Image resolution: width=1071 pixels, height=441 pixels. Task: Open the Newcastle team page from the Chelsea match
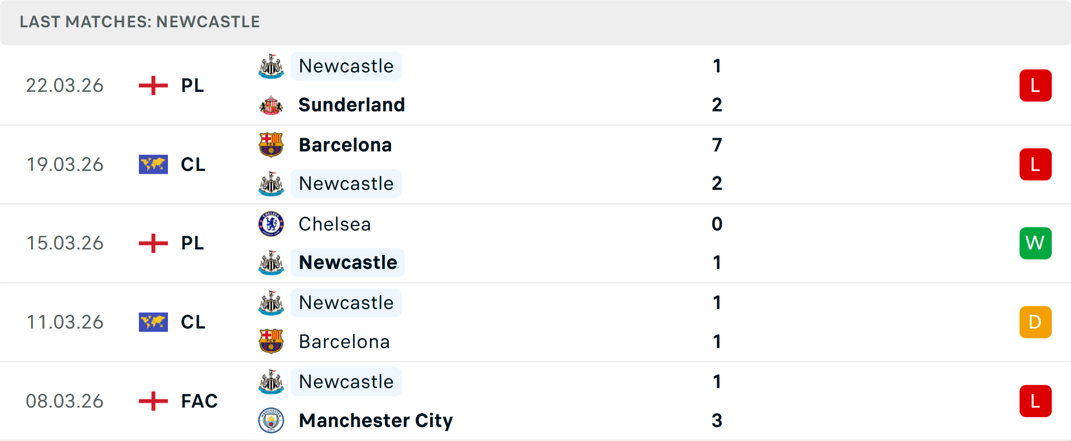coord(348,262)
